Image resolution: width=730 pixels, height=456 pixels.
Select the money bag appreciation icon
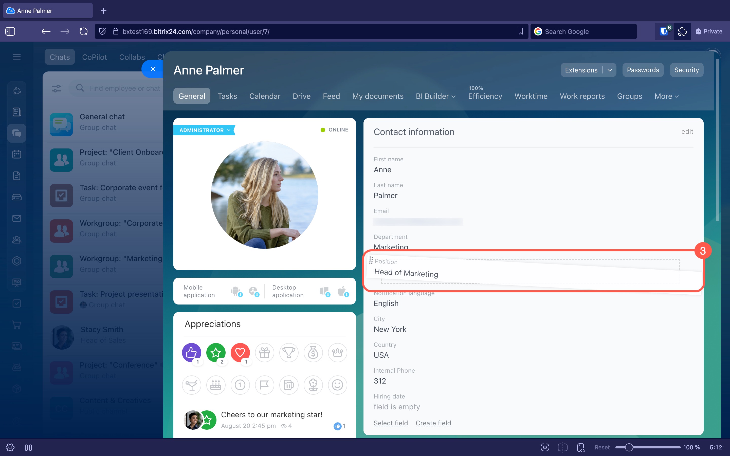313,352
